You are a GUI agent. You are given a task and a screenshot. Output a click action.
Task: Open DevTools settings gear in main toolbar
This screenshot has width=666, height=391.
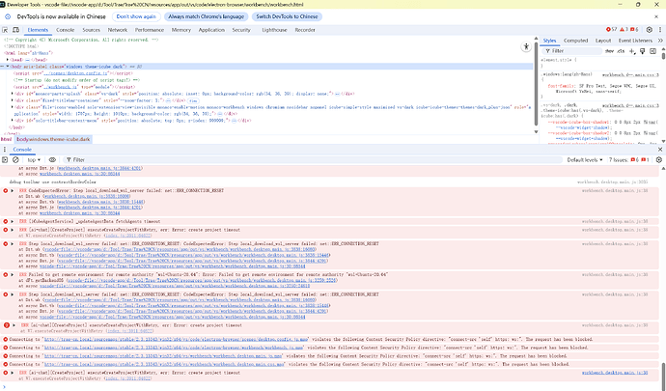[x=649, y=30]
